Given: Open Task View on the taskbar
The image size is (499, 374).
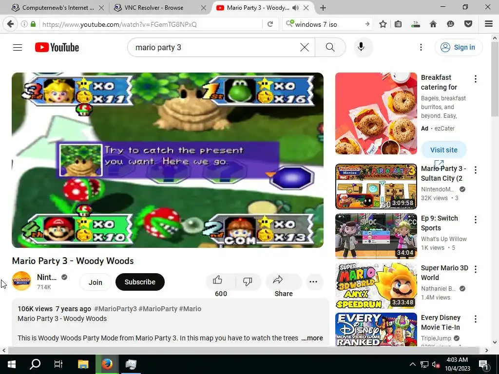Looking at the screenshot, I should [x=58, y=364].
